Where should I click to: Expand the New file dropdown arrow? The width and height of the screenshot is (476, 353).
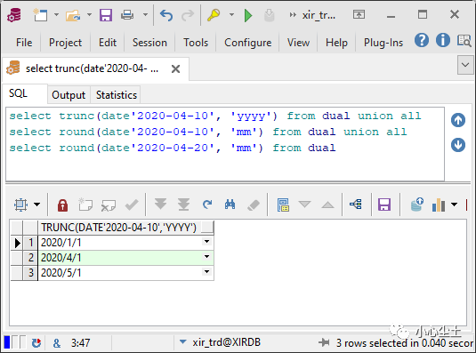(x=56, y=14)
